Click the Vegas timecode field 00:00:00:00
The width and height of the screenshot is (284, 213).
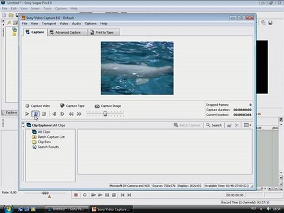[x=235, y=195]
